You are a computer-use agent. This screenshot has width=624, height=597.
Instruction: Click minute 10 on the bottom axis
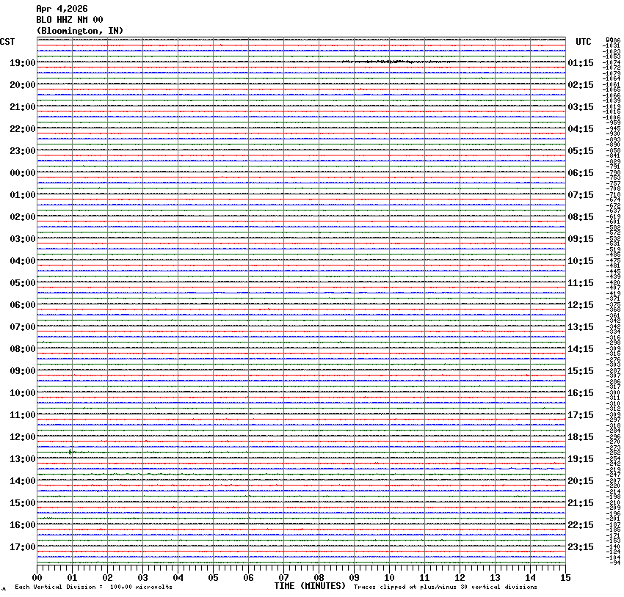pyautogui.click(x=389, y=578)
